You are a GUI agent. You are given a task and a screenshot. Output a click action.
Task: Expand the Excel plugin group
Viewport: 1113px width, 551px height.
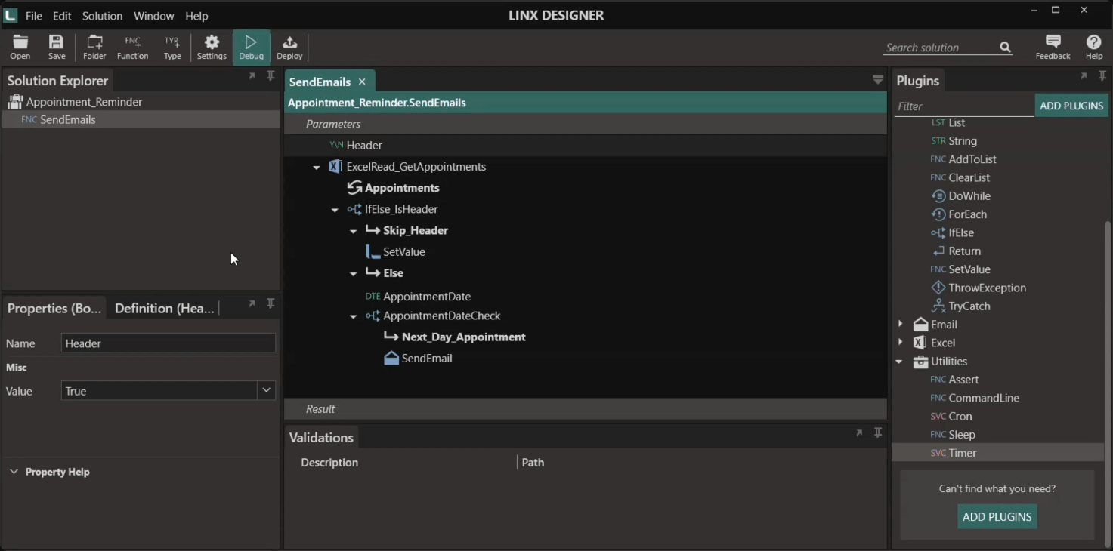(x=900, y=343)
